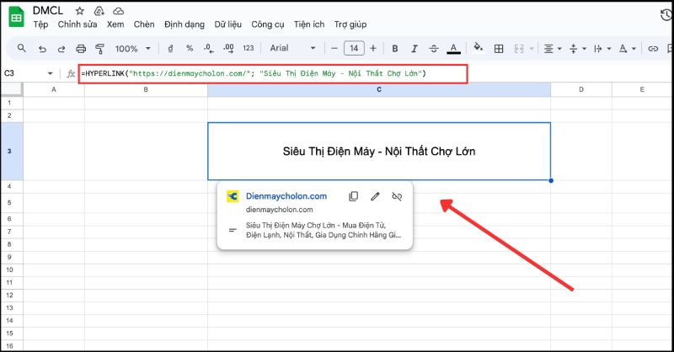Open the fill color picker
Image resolution: width=674 pixels, height=352 pixels.
point(478,48)
